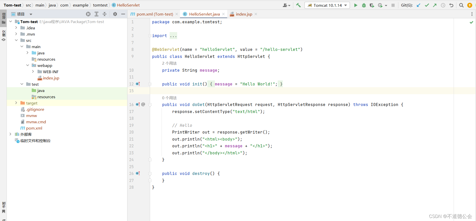476x221 pixels.
Task: Select mvnw.cmd in the project tree
Action: tap(36, 122)
